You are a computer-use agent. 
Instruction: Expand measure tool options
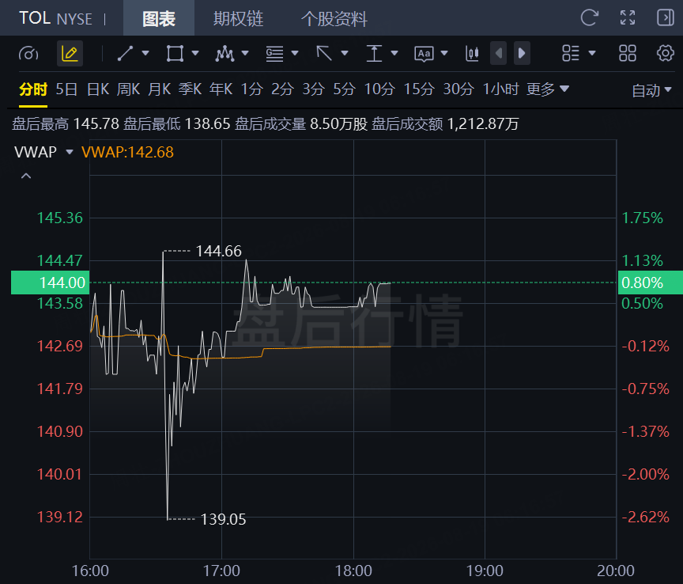pos(394,53)
